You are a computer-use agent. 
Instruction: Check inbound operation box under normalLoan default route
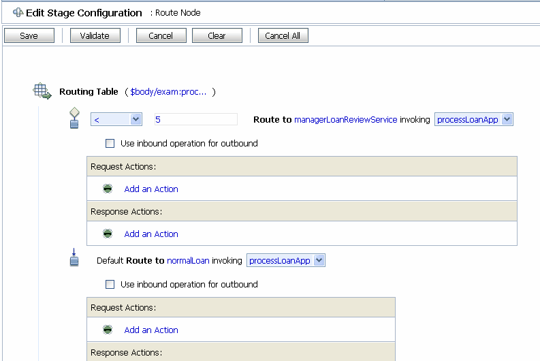(110, 284)
